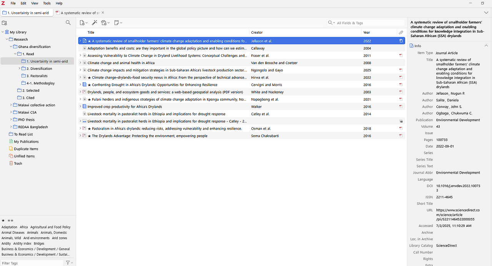This screenshot has width=492, height=266.
Task: Filter by the single star tag
Action: (3, 220)
